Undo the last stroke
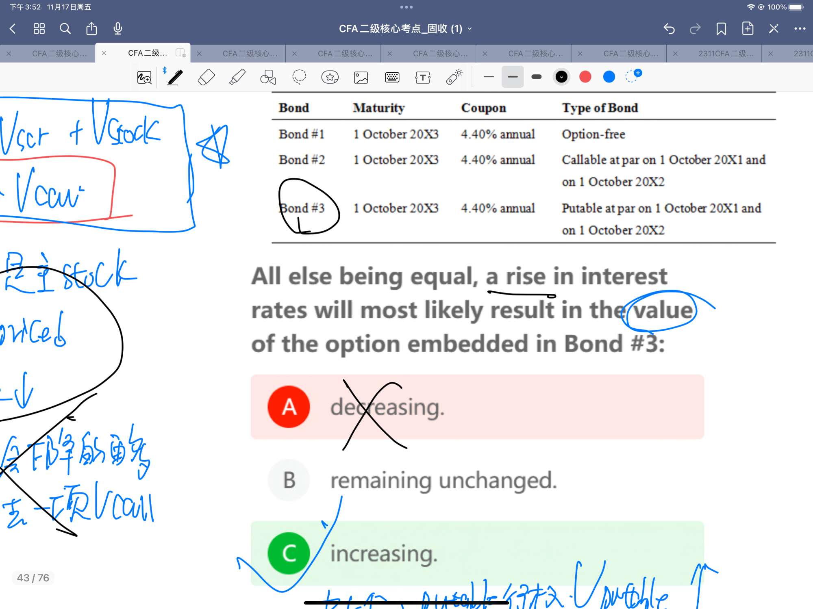 click(x=669, y=29)
